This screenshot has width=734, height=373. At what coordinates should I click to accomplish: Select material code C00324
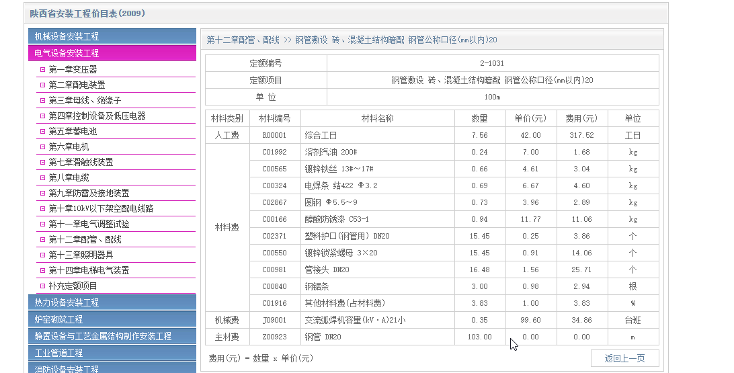point(274,185)
